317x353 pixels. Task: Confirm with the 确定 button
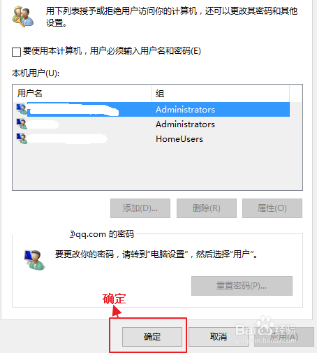pyautogui.click(x=152, y=337)
